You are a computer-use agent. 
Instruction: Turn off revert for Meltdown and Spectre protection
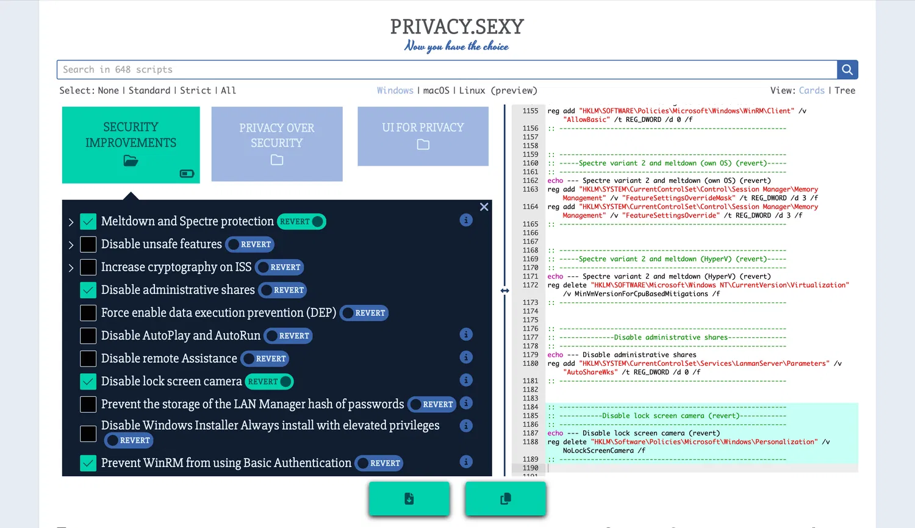[x=302, y=221]
